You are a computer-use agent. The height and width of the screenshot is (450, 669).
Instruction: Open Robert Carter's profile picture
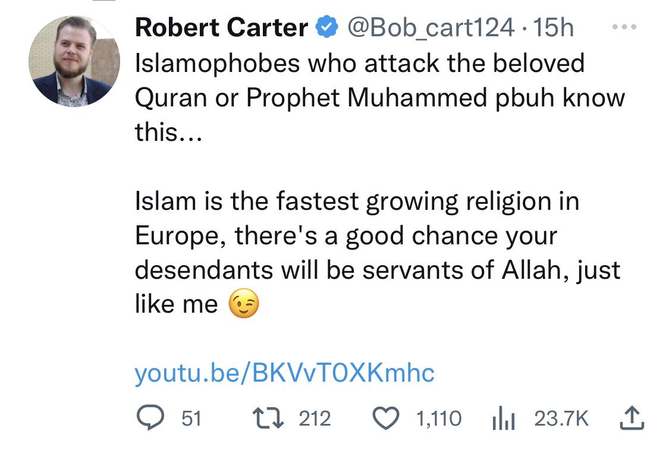click(x=74, y=61)
